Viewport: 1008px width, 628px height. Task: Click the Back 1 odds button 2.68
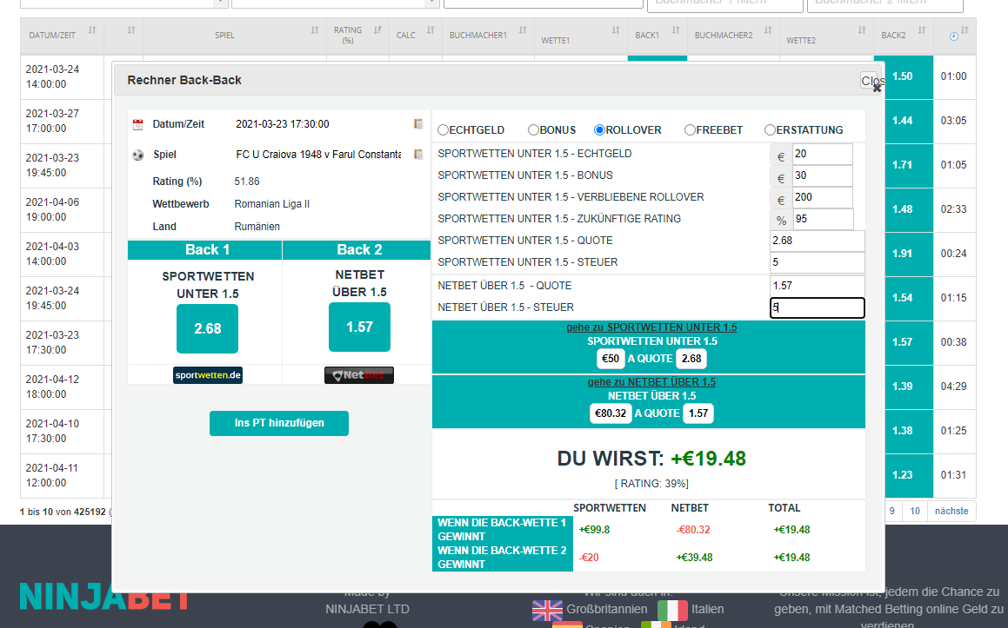click(208, 329)
